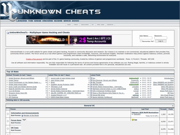Click the smiley icon beside 'hey' last post
This screenshot has width=180, height=135.
133,120
